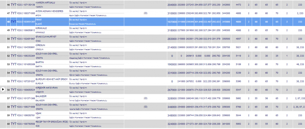Open the Uşak university entry

tap(39, 113)
